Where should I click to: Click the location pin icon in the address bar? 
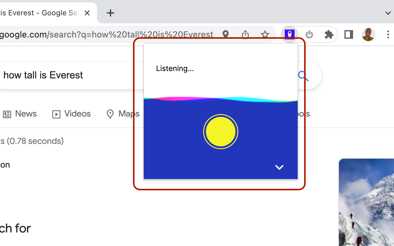(226, 34)
